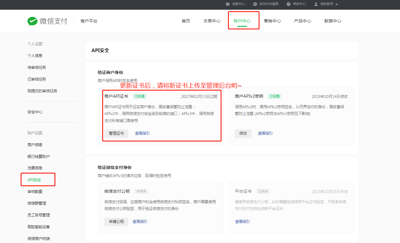
Task: Open 微信商户终端 in the sidebar
Action: pyautogui.click(x=39, y=239)
